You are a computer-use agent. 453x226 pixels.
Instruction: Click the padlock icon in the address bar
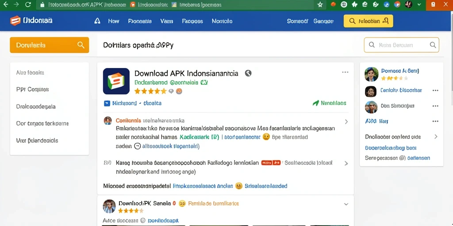[x=42, y=5]
